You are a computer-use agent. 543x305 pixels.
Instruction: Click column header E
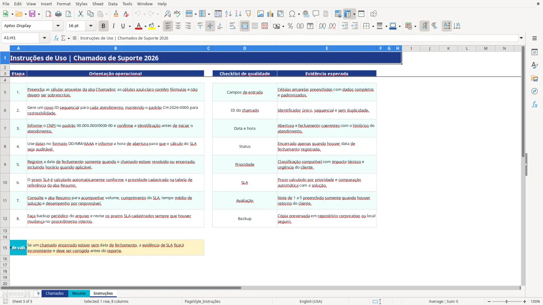(327, 48)
